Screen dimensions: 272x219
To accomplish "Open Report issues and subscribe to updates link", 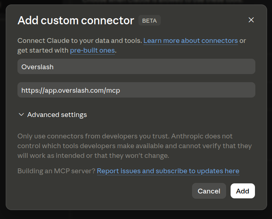I will pos(168,171).
